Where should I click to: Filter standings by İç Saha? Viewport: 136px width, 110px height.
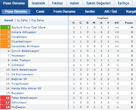(x=22, y=20)
